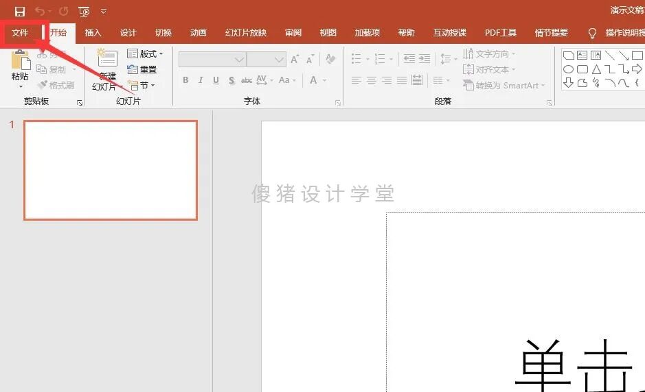The image size is (645, 392).
Task: Open the AV character spacing dropdown
Action: click(x=264, y=80)
